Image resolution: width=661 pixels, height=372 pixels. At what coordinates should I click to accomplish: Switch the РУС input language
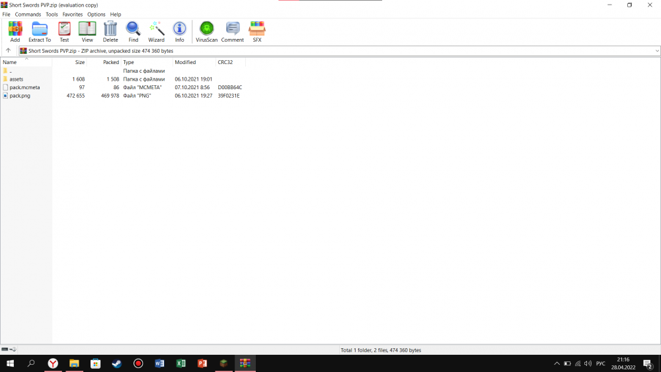point(601,363)
